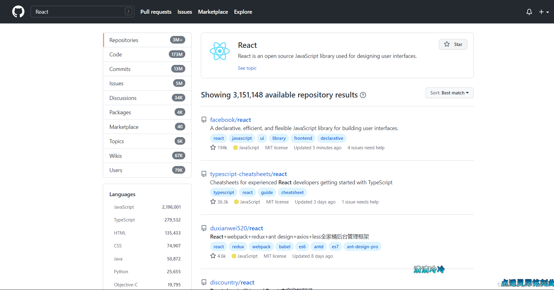Click the repo icon next to facebook/react
The width and height of the screenshot is (554, 290).
[x=204, y=120]
